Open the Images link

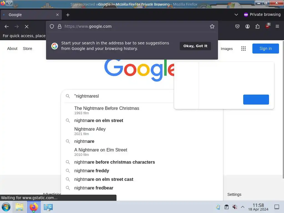pos(227,49)
